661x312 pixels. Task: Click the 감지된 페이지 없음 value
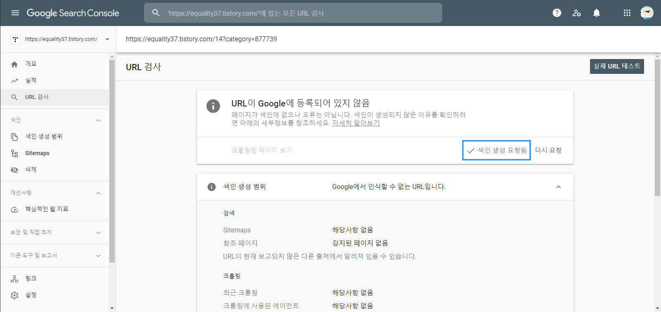click(x=360, y=243)
